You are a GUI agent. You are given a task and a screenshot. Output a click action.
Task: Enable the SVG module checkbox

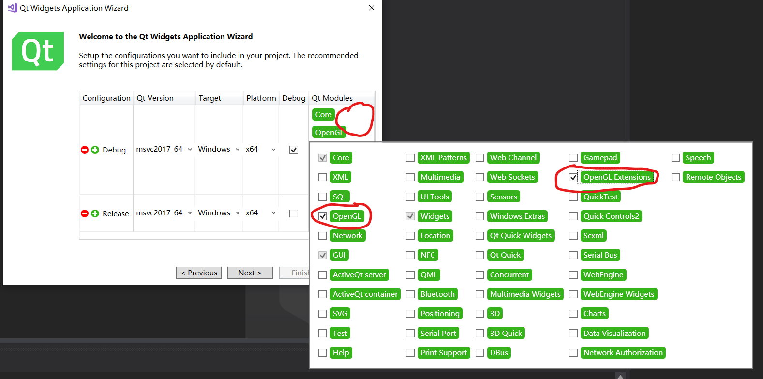pyautogui.click(x=323, y=314)
